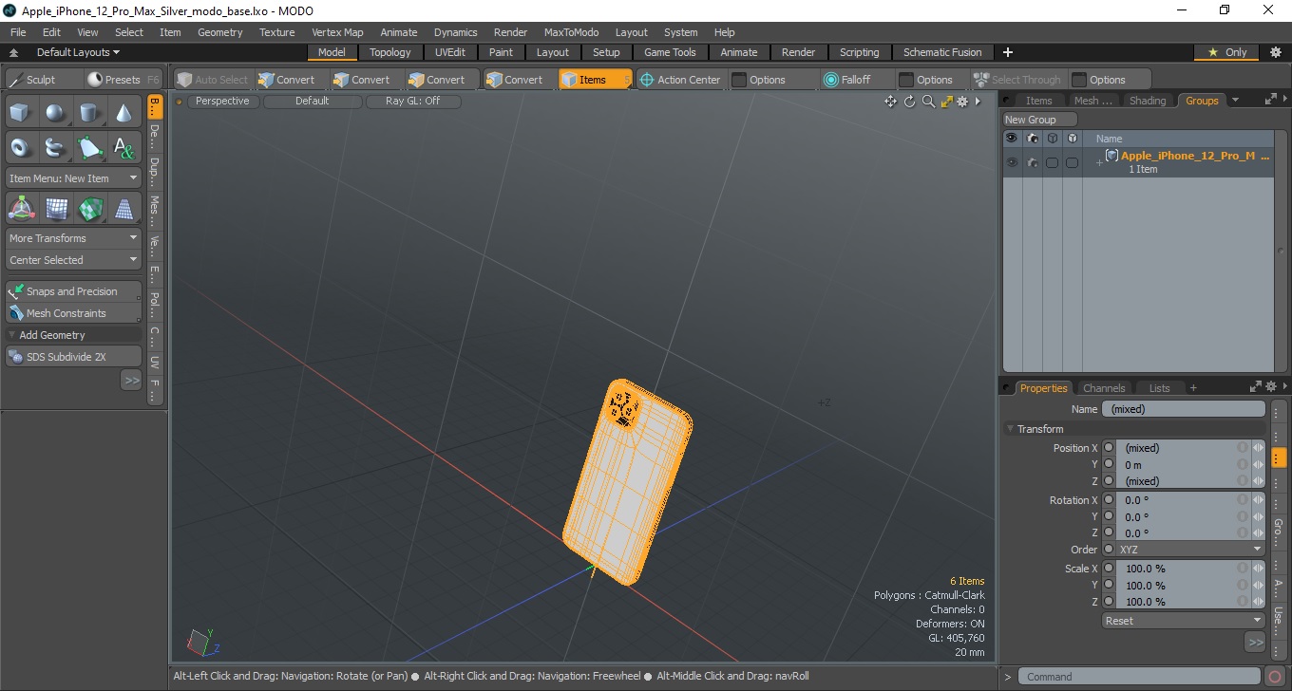This screenshot has height=691, width=1292.
Task: Select the Torus primitive tool
Action: coord(21,147)
